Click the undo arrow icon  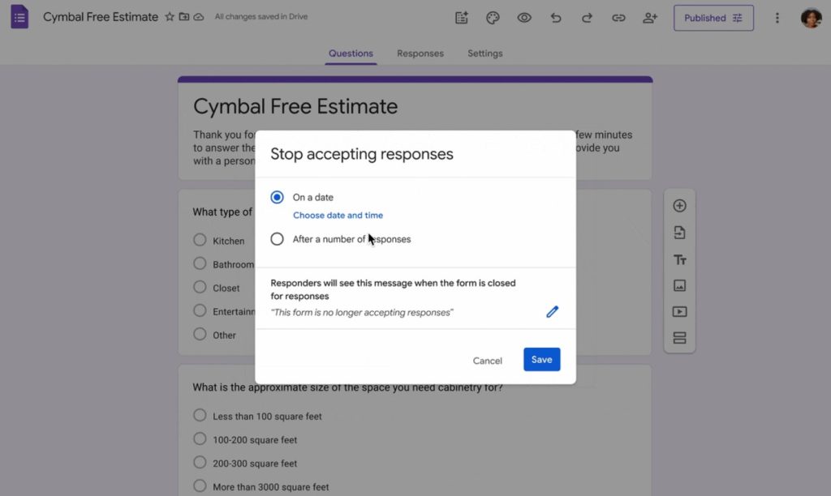tap(556, 18)
